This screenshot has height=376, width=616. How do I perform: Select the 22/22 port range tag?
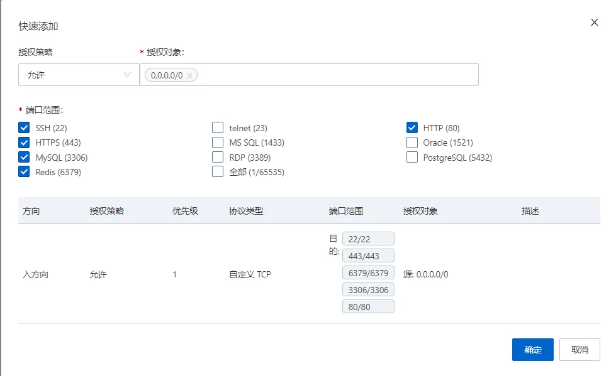pyautogui.click(x=368, y=239)
